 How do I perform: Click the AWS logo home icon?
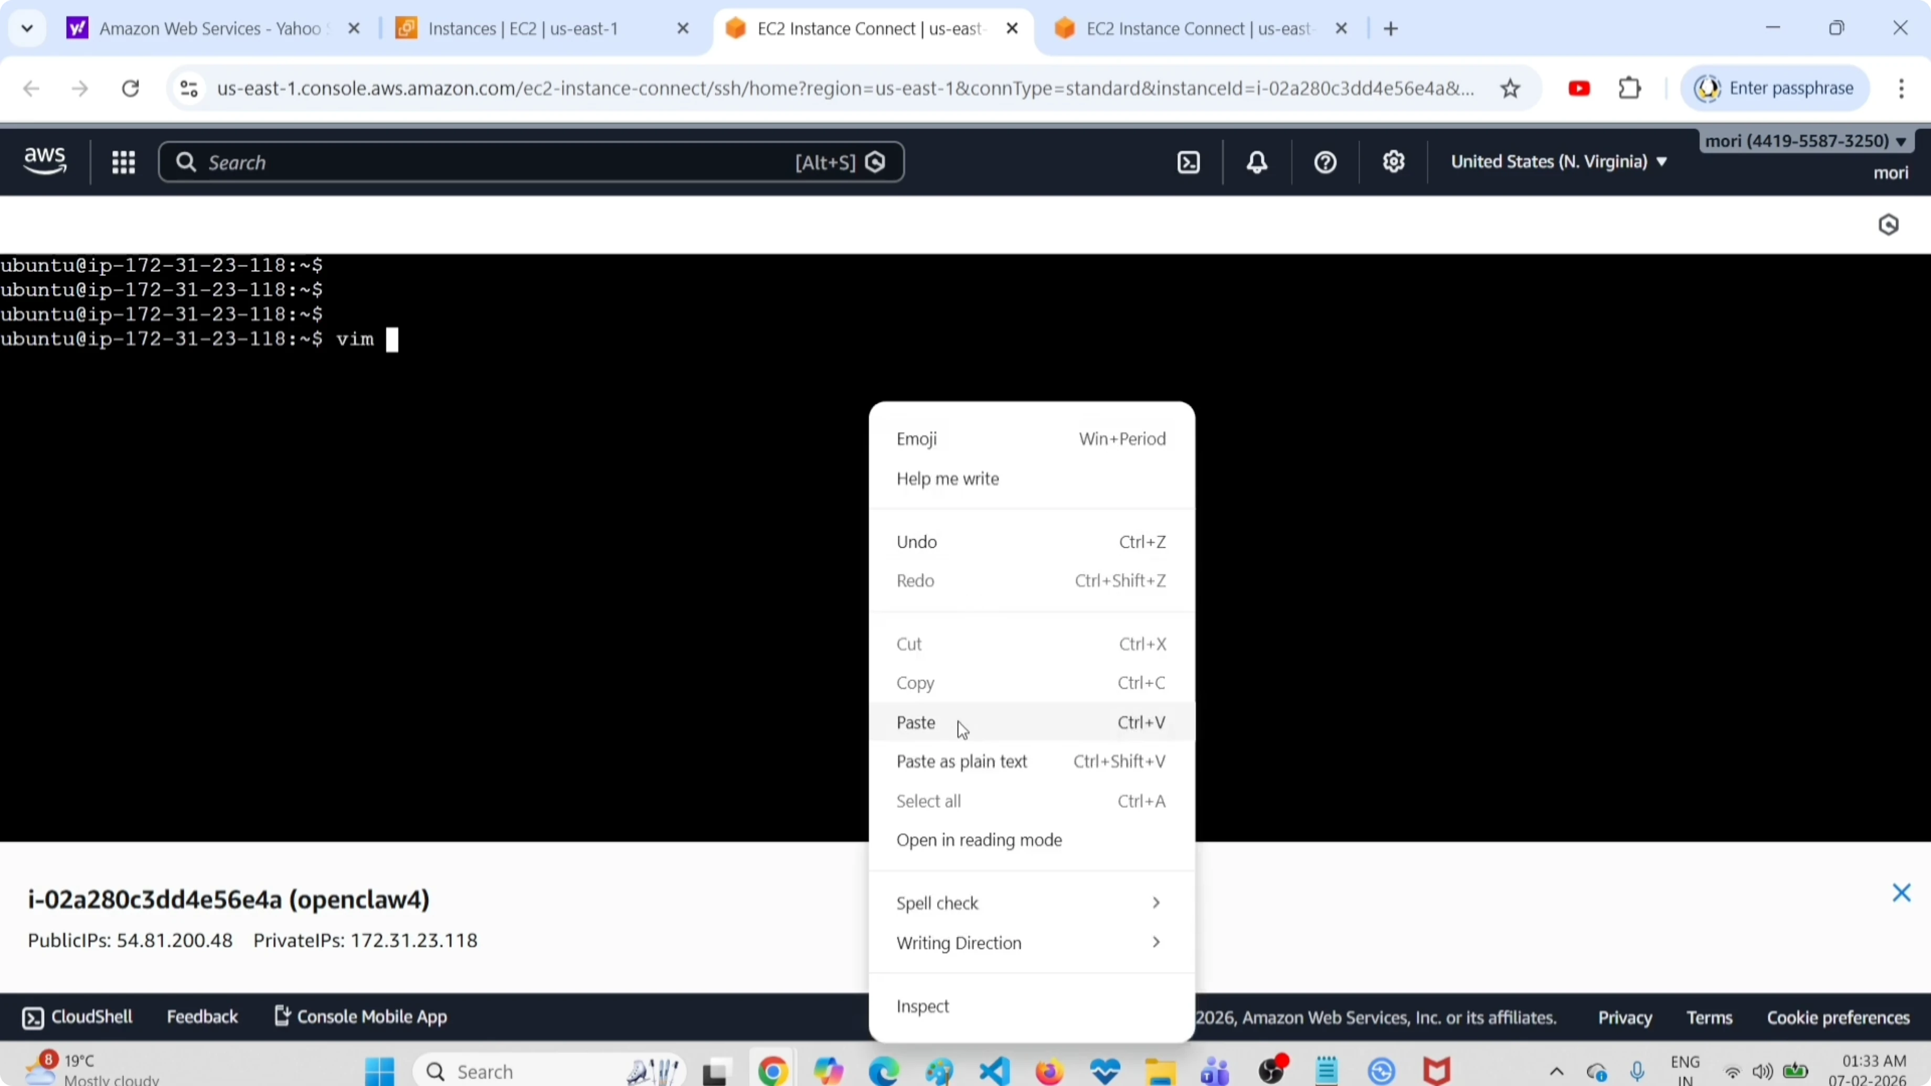[45, 161]
